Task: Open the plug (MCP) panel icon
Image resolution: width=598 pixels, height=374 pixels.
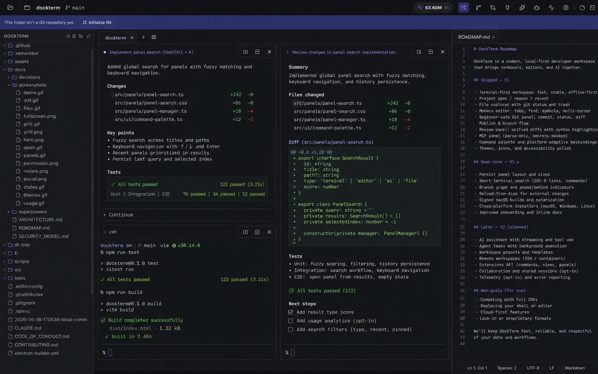Action: click(x=508, y=8)
